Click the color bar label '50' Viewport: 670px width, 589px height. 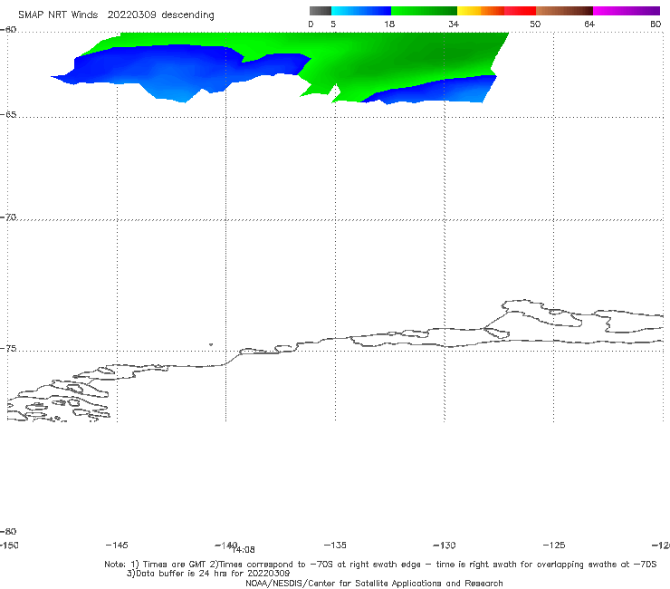tap(535, 24)
